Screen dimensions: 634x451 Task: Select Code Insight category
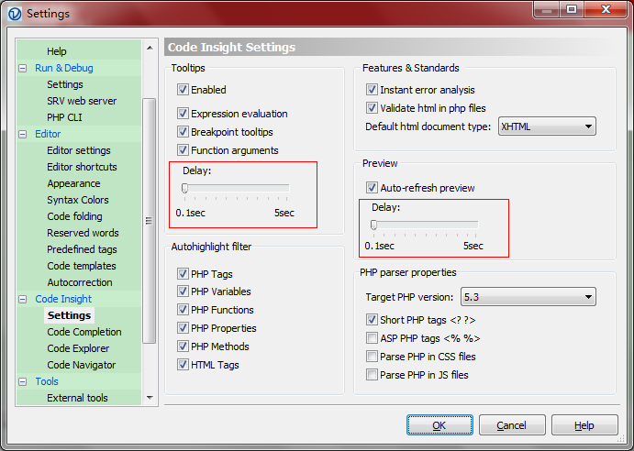click(63, 299)
